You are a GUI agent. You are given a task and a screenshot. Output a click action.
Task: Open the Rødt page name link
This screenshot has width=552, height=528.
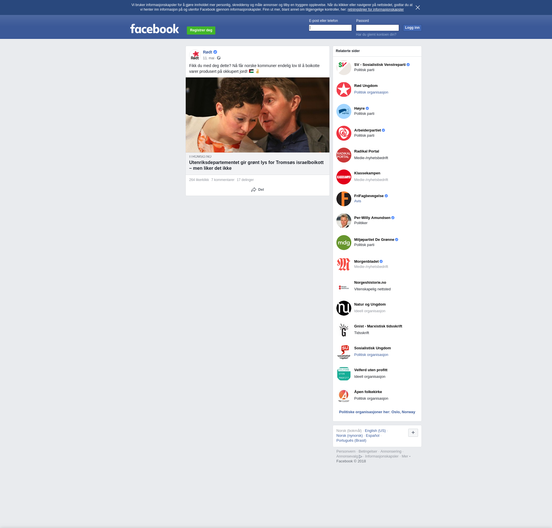[x=207, y=52]
